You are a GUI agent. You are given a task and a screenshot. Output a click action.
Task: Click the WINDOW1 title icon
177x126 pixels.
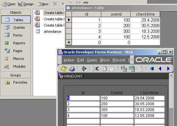61,76
